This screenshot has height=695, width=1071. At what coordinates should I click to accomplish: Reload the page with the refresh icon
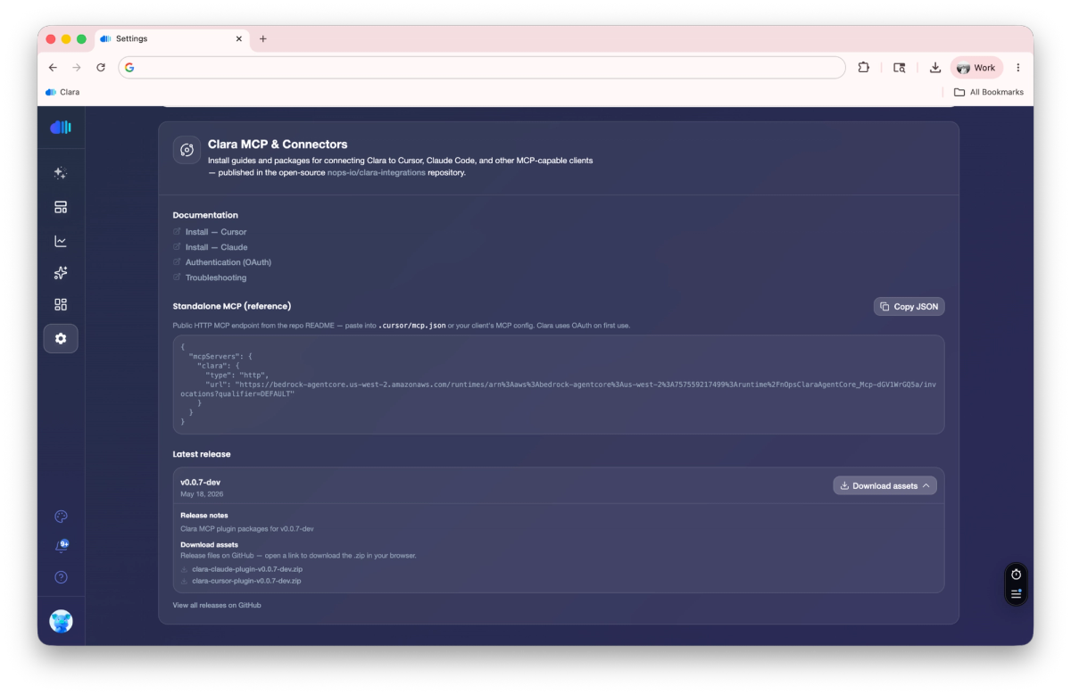click(x=101, y=67)
